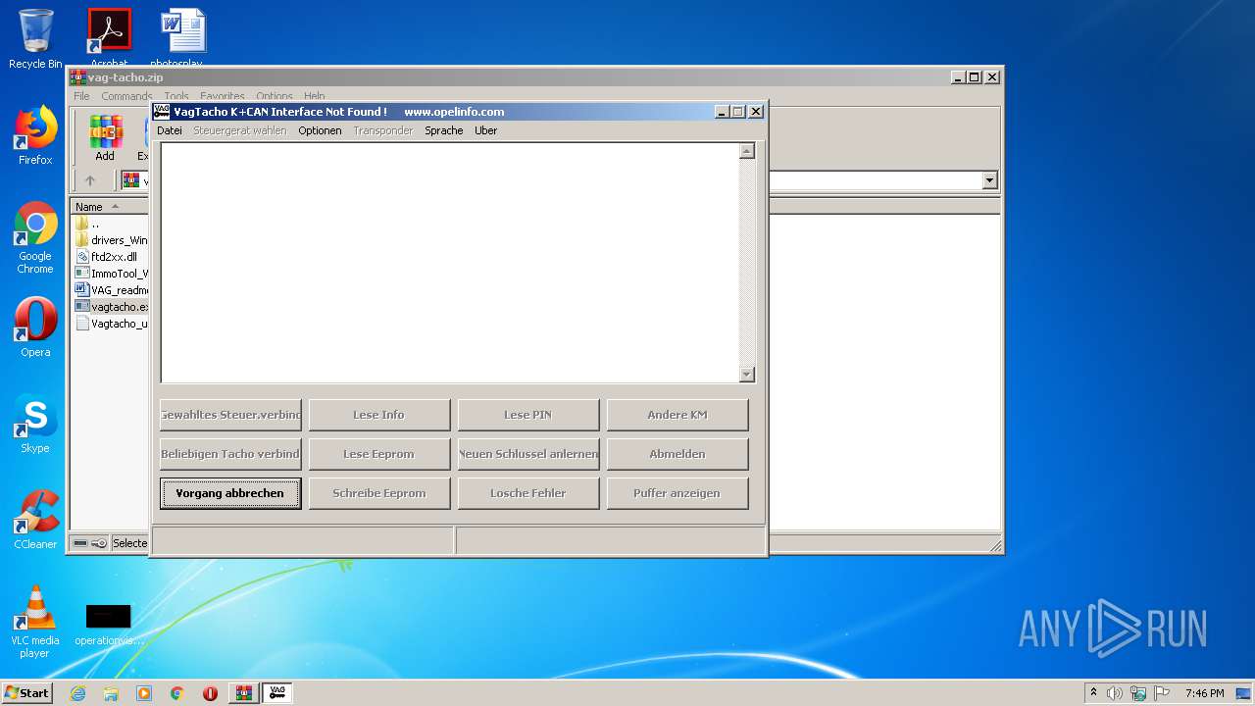
Task: Open the File menu in WinRAR
Action: tap(81, 96)
